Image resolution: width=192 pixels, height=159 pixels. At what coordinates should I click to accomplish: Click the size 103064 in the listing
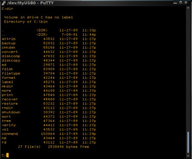(48, 134)
